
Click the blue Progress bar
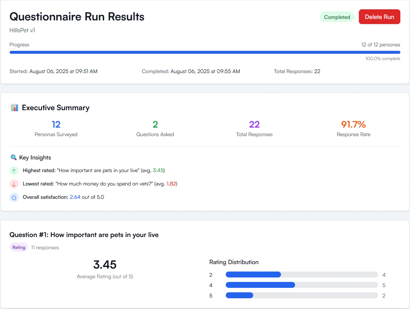205,52
